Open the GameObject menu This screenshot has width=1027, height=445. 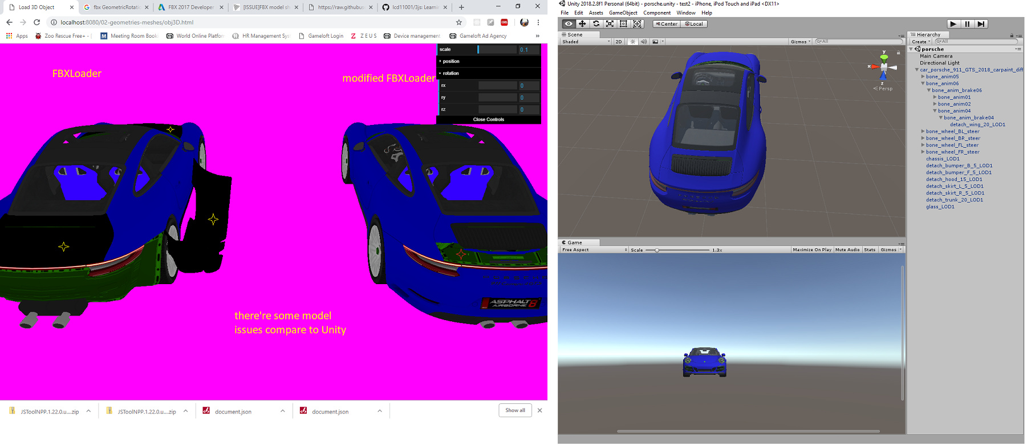point(623,13)
